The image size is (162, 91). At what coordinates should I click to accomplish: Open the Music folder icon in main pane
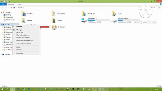pyautogui.click(x=114, y=14)
